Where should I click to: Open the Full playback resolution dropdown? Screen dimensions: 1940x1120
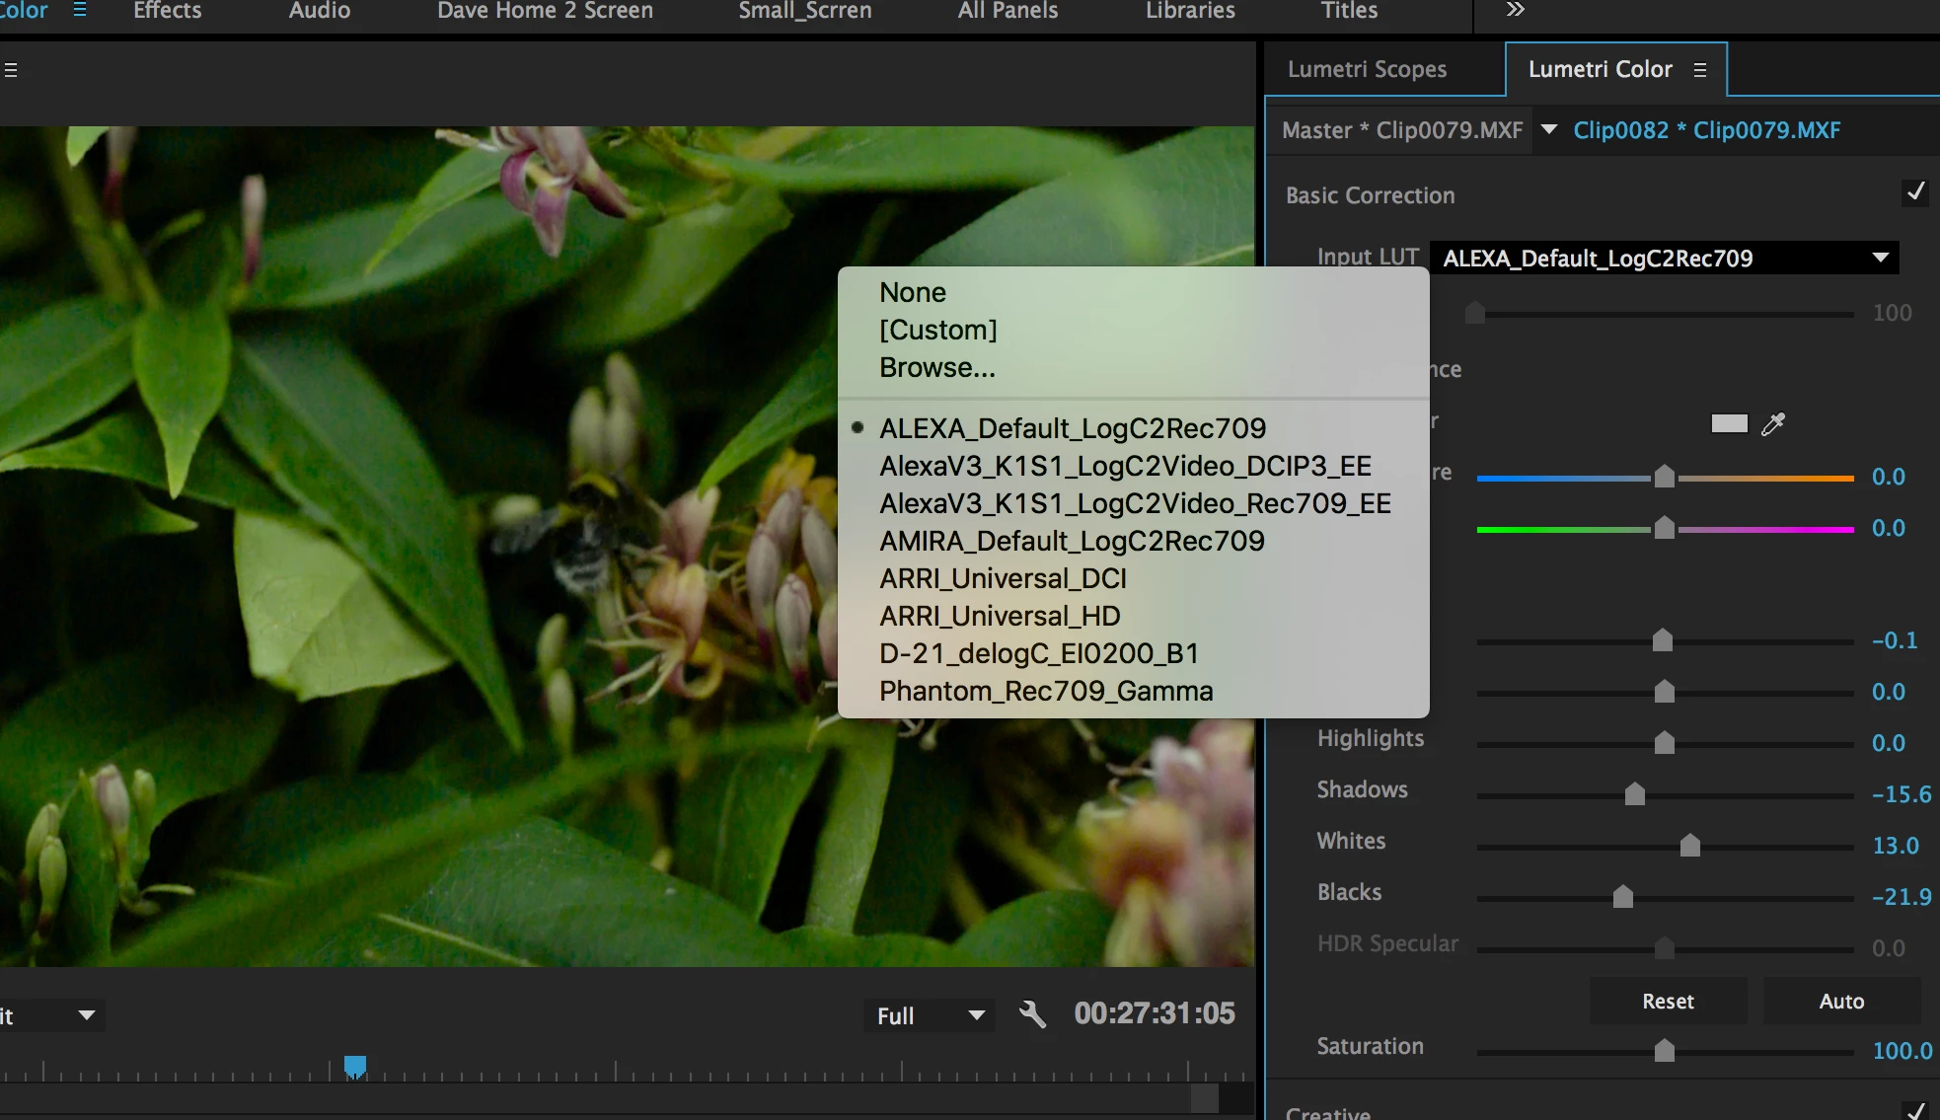tap(930, 1015)
